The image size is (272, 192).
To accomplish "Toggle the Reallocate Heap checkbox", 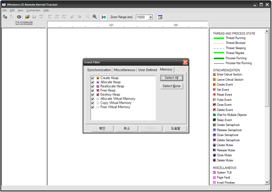I will point(93,86).
